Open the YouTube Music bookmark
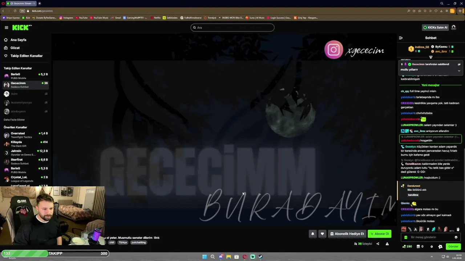465x261 pixels. click(x=99, y=18)
